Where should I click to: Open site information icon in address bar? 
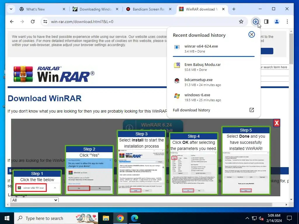[x=45, y=22]
